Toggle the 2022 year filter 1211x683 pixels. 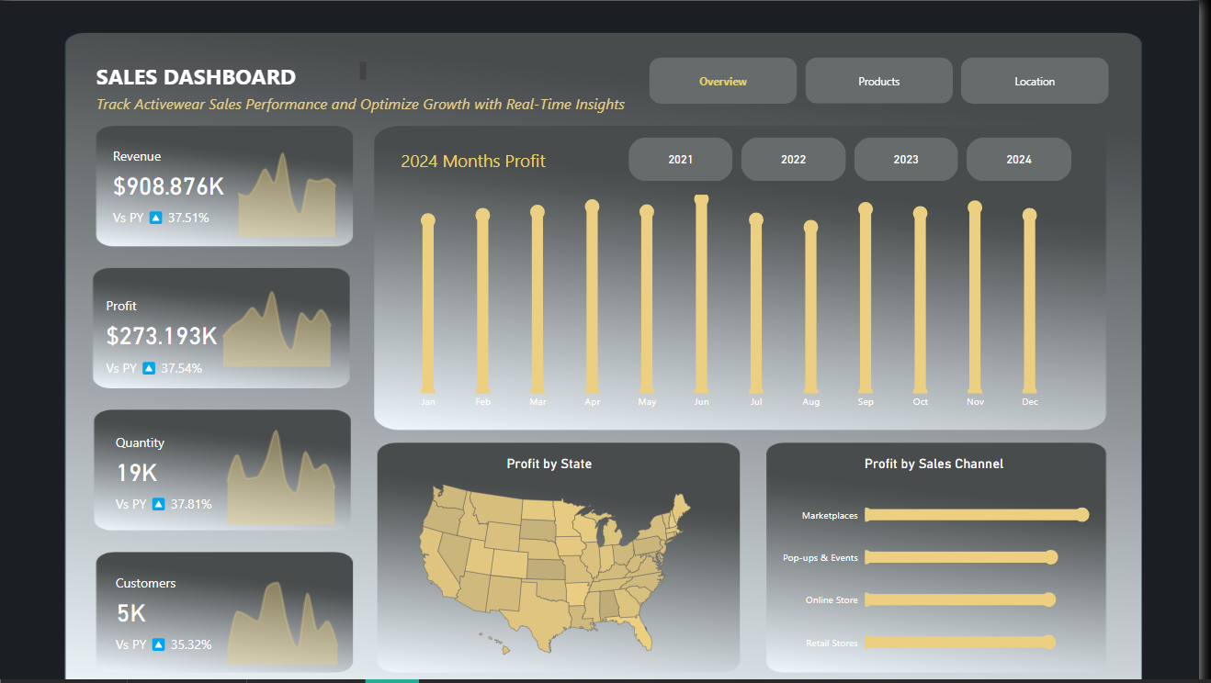(793, 159)
